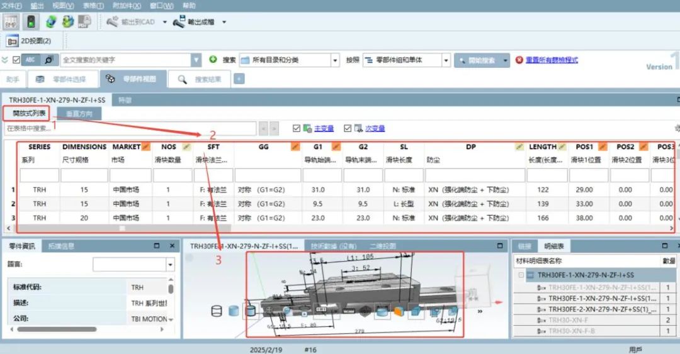The height and width of the screenshot is (354, 680).
Task: Click the 重置方向 button
Action: tap(79, 114)
